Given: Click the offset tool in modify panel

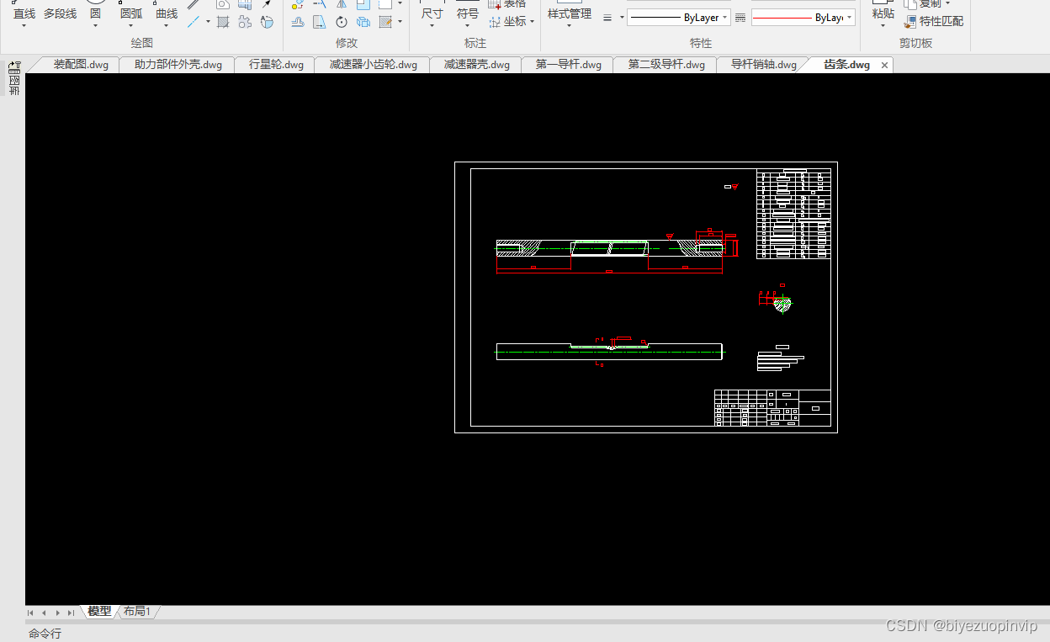Looking at the screenshot, I should tap(298, 22).
